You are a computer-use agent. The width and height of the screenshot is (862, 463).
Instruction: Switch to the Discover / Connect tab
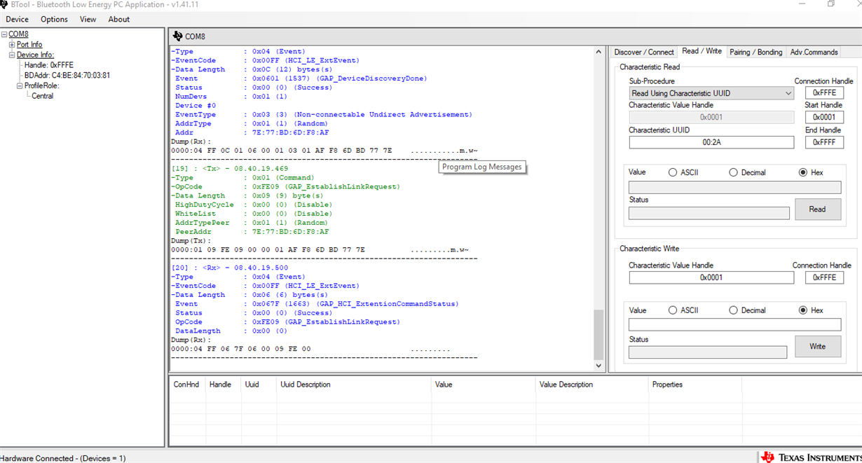643,52
